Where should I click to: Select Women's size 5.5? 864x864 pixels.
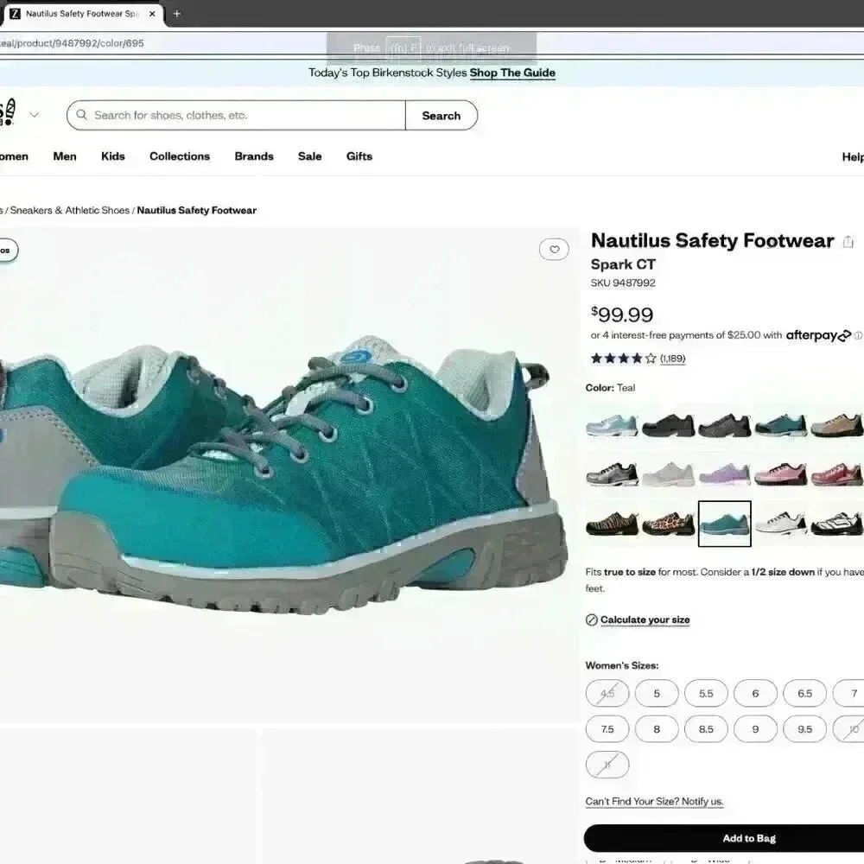pyautogui.click(x=706, y=693)
